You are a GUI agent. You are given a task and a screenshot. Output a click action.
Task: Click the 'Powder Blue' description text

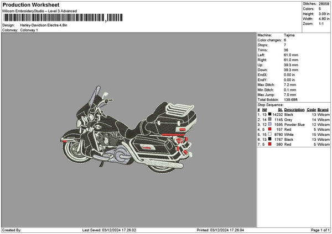[294, 125]
